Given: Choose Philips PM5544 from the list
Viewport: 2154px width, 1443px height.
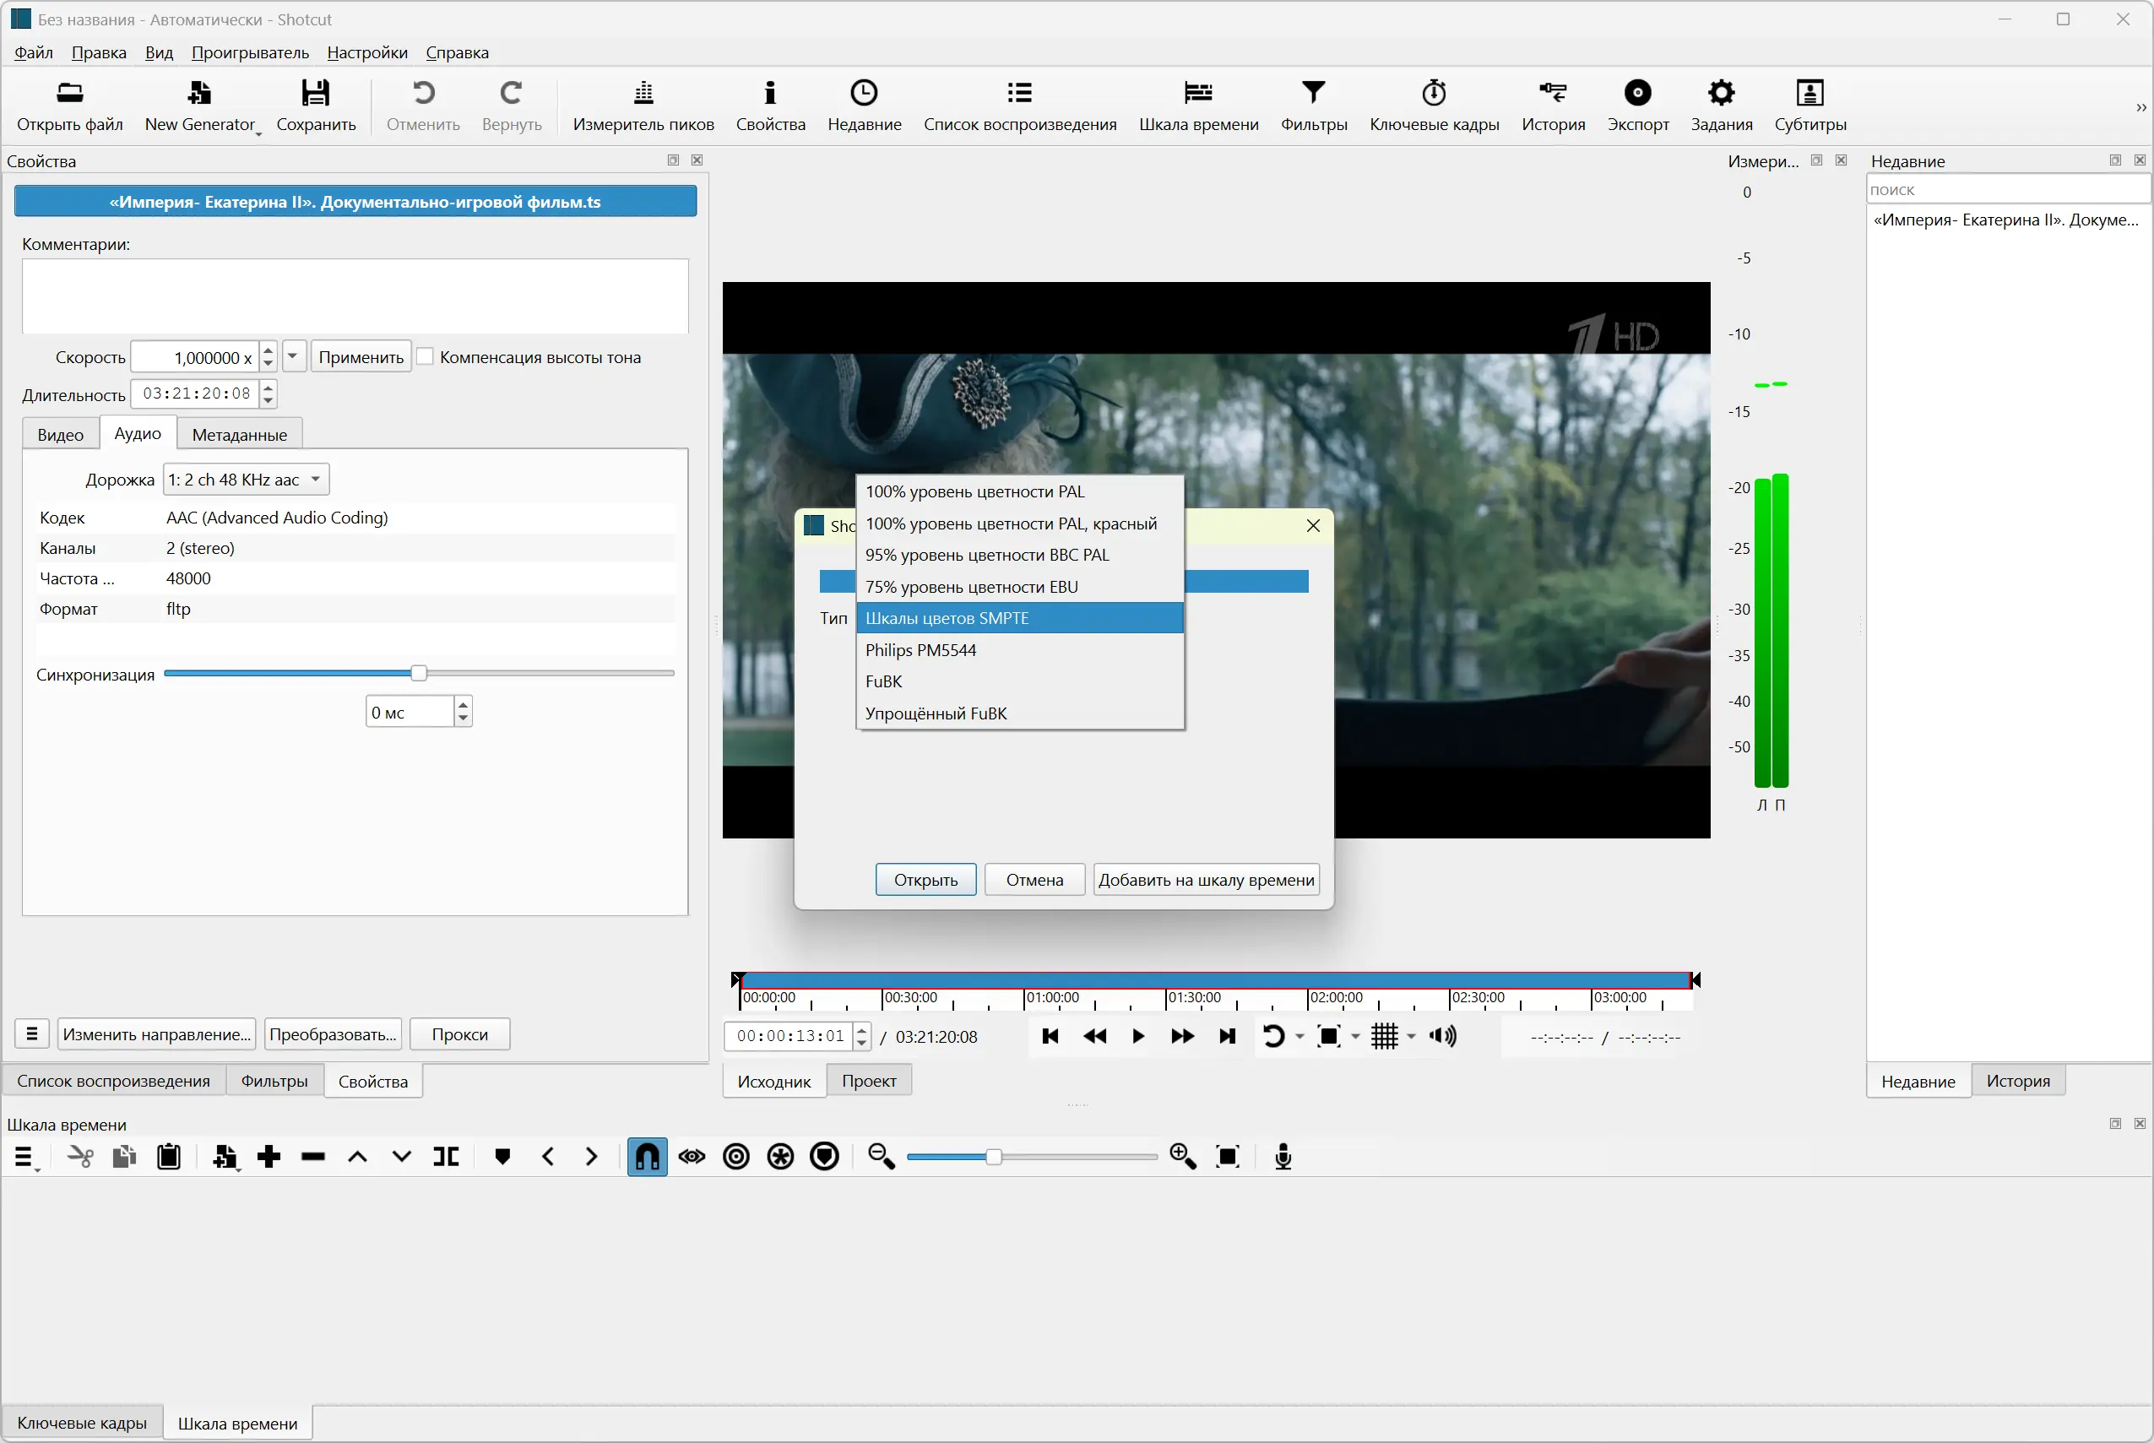Looking at the screenshot, I should [x=920, y=649].
